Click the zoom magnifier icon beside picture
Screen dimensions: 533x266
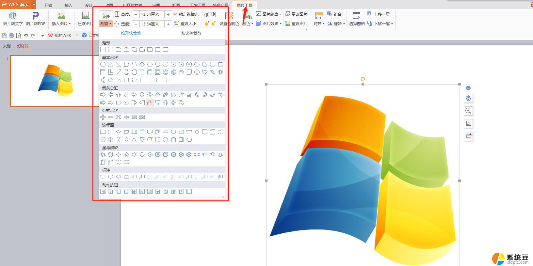[468, 111]
